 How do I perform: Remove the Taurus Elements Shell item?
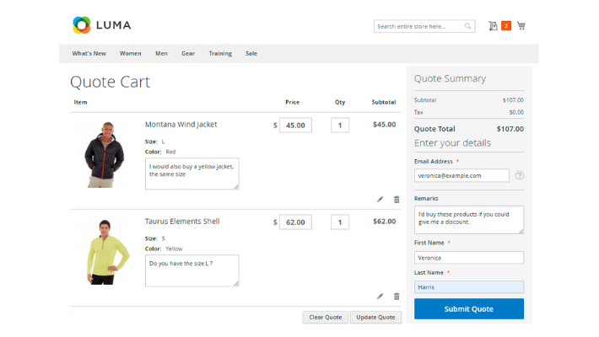tap(397, 297)
